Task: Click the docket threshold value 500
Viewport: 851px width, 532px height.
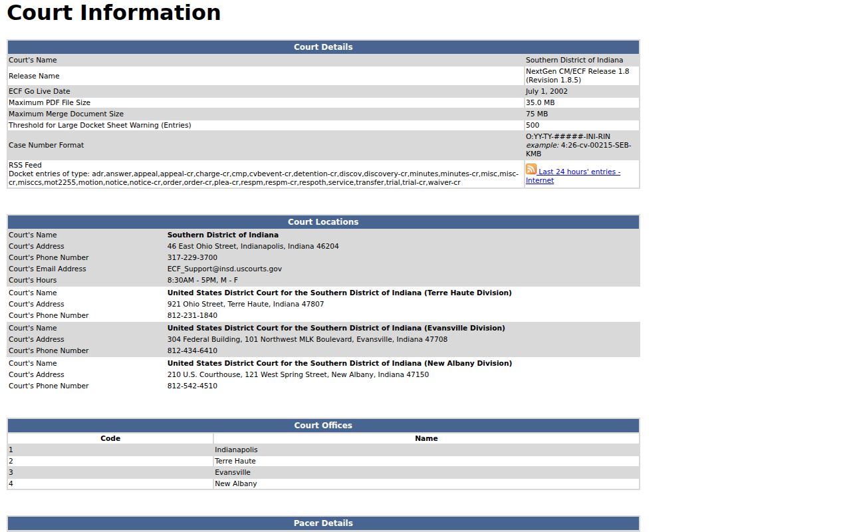Action: (533, 125)
